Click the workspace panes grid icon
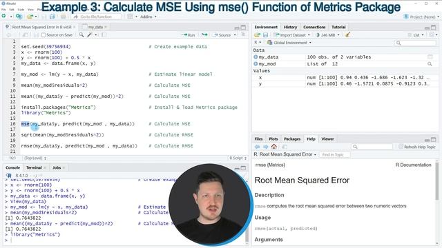This screenshot has width=442, height=248. (130, 17)
